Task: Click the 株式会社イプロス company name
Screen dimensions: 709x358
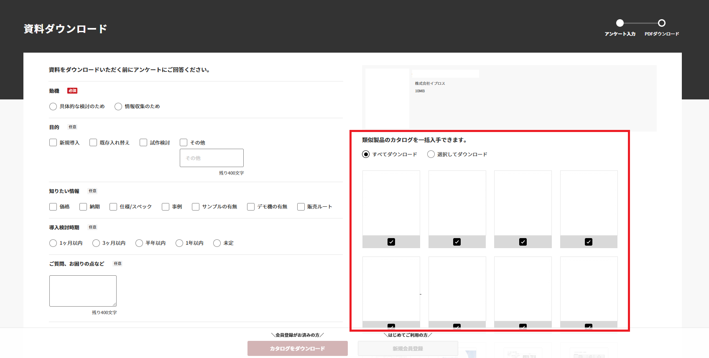Action: [x=430, y=84]
